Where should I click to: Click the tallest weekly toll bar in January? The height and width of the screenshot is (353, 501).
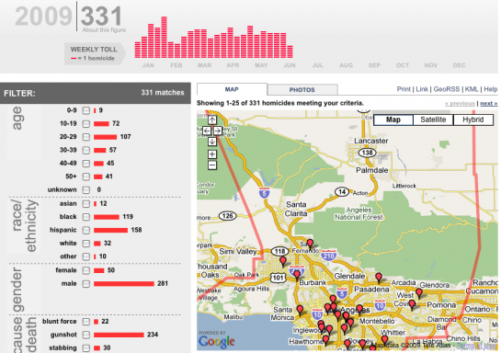(x=164, y=38)
